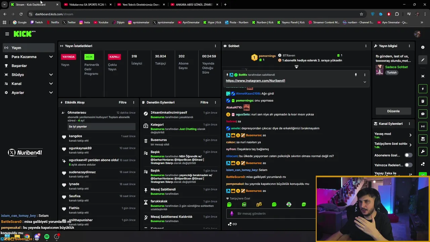This screenshot has width=430, height=242.
Task: Click the pencil edit icon in right toolbar
Action: (x=423, y=60)
